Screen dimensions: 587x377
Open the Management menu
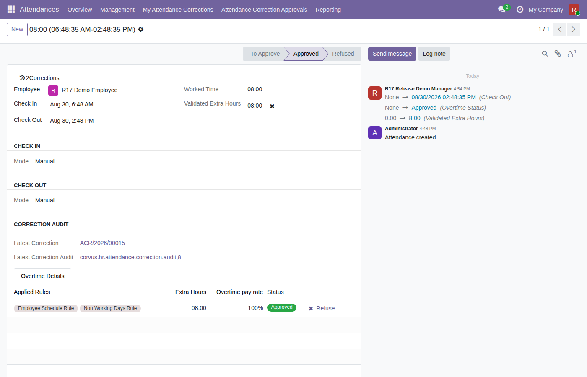coord(117,10)
